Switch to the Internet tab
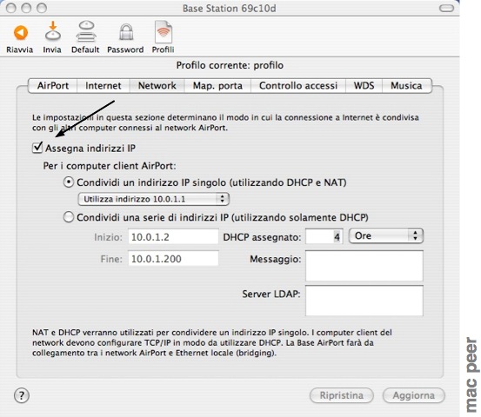 click(x=103, y=86)
